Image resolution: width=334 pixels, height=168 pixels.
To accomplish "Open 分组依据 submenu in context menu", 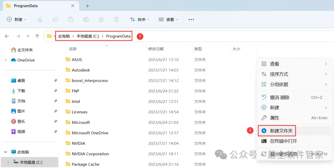I will (295, 84).
